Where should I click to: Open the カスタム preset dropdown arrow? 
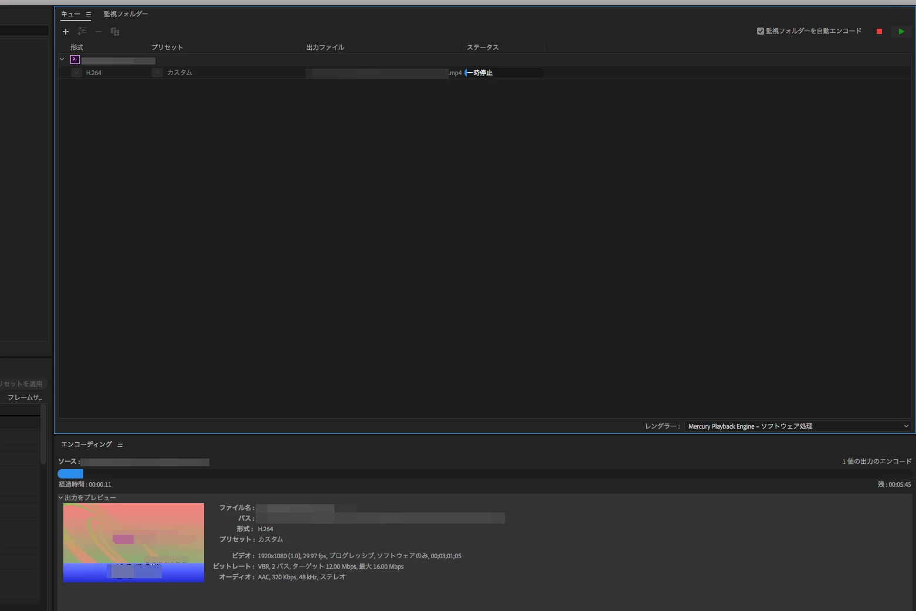click(x=157, y=73)
